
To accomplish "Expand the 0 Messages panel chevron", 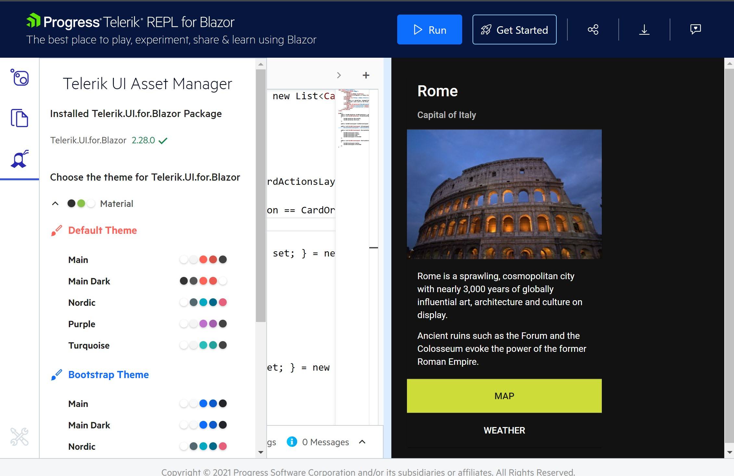I will click(x=362, y=442).
